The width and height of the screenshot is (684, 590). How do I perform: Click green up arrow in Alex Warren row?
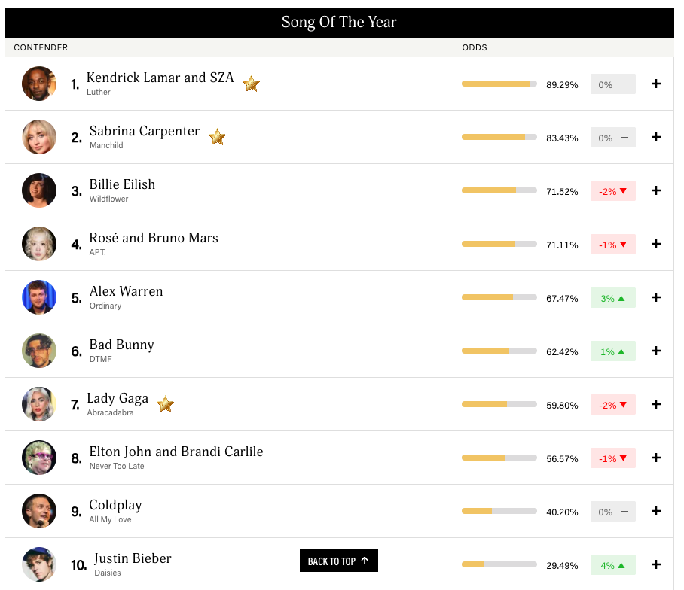click(x=621, y=298)
